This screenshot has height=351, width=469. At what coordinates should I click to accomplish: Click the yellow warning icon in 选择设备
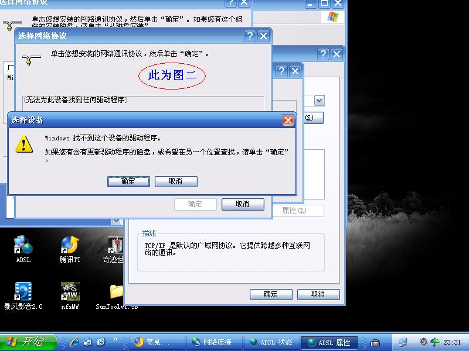(24, 144)
